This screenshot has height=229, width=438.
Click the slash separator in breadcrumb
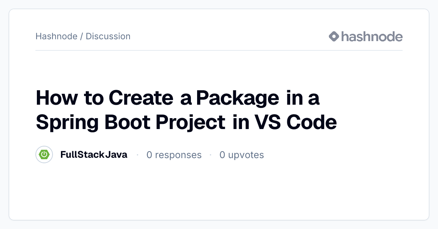[82, 36]
